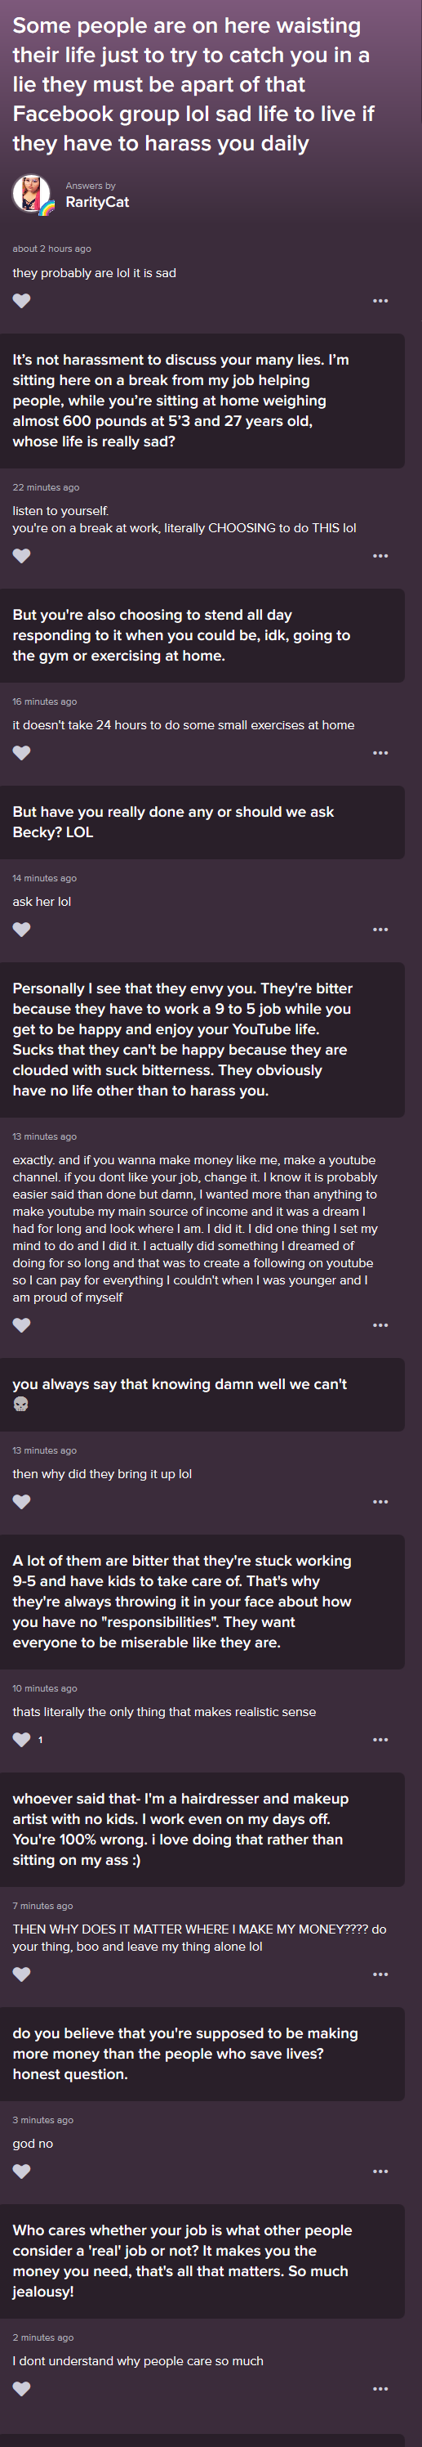Like the 'I dont understand why people care' answer

pyautogui.click(x=22, y=2388)
